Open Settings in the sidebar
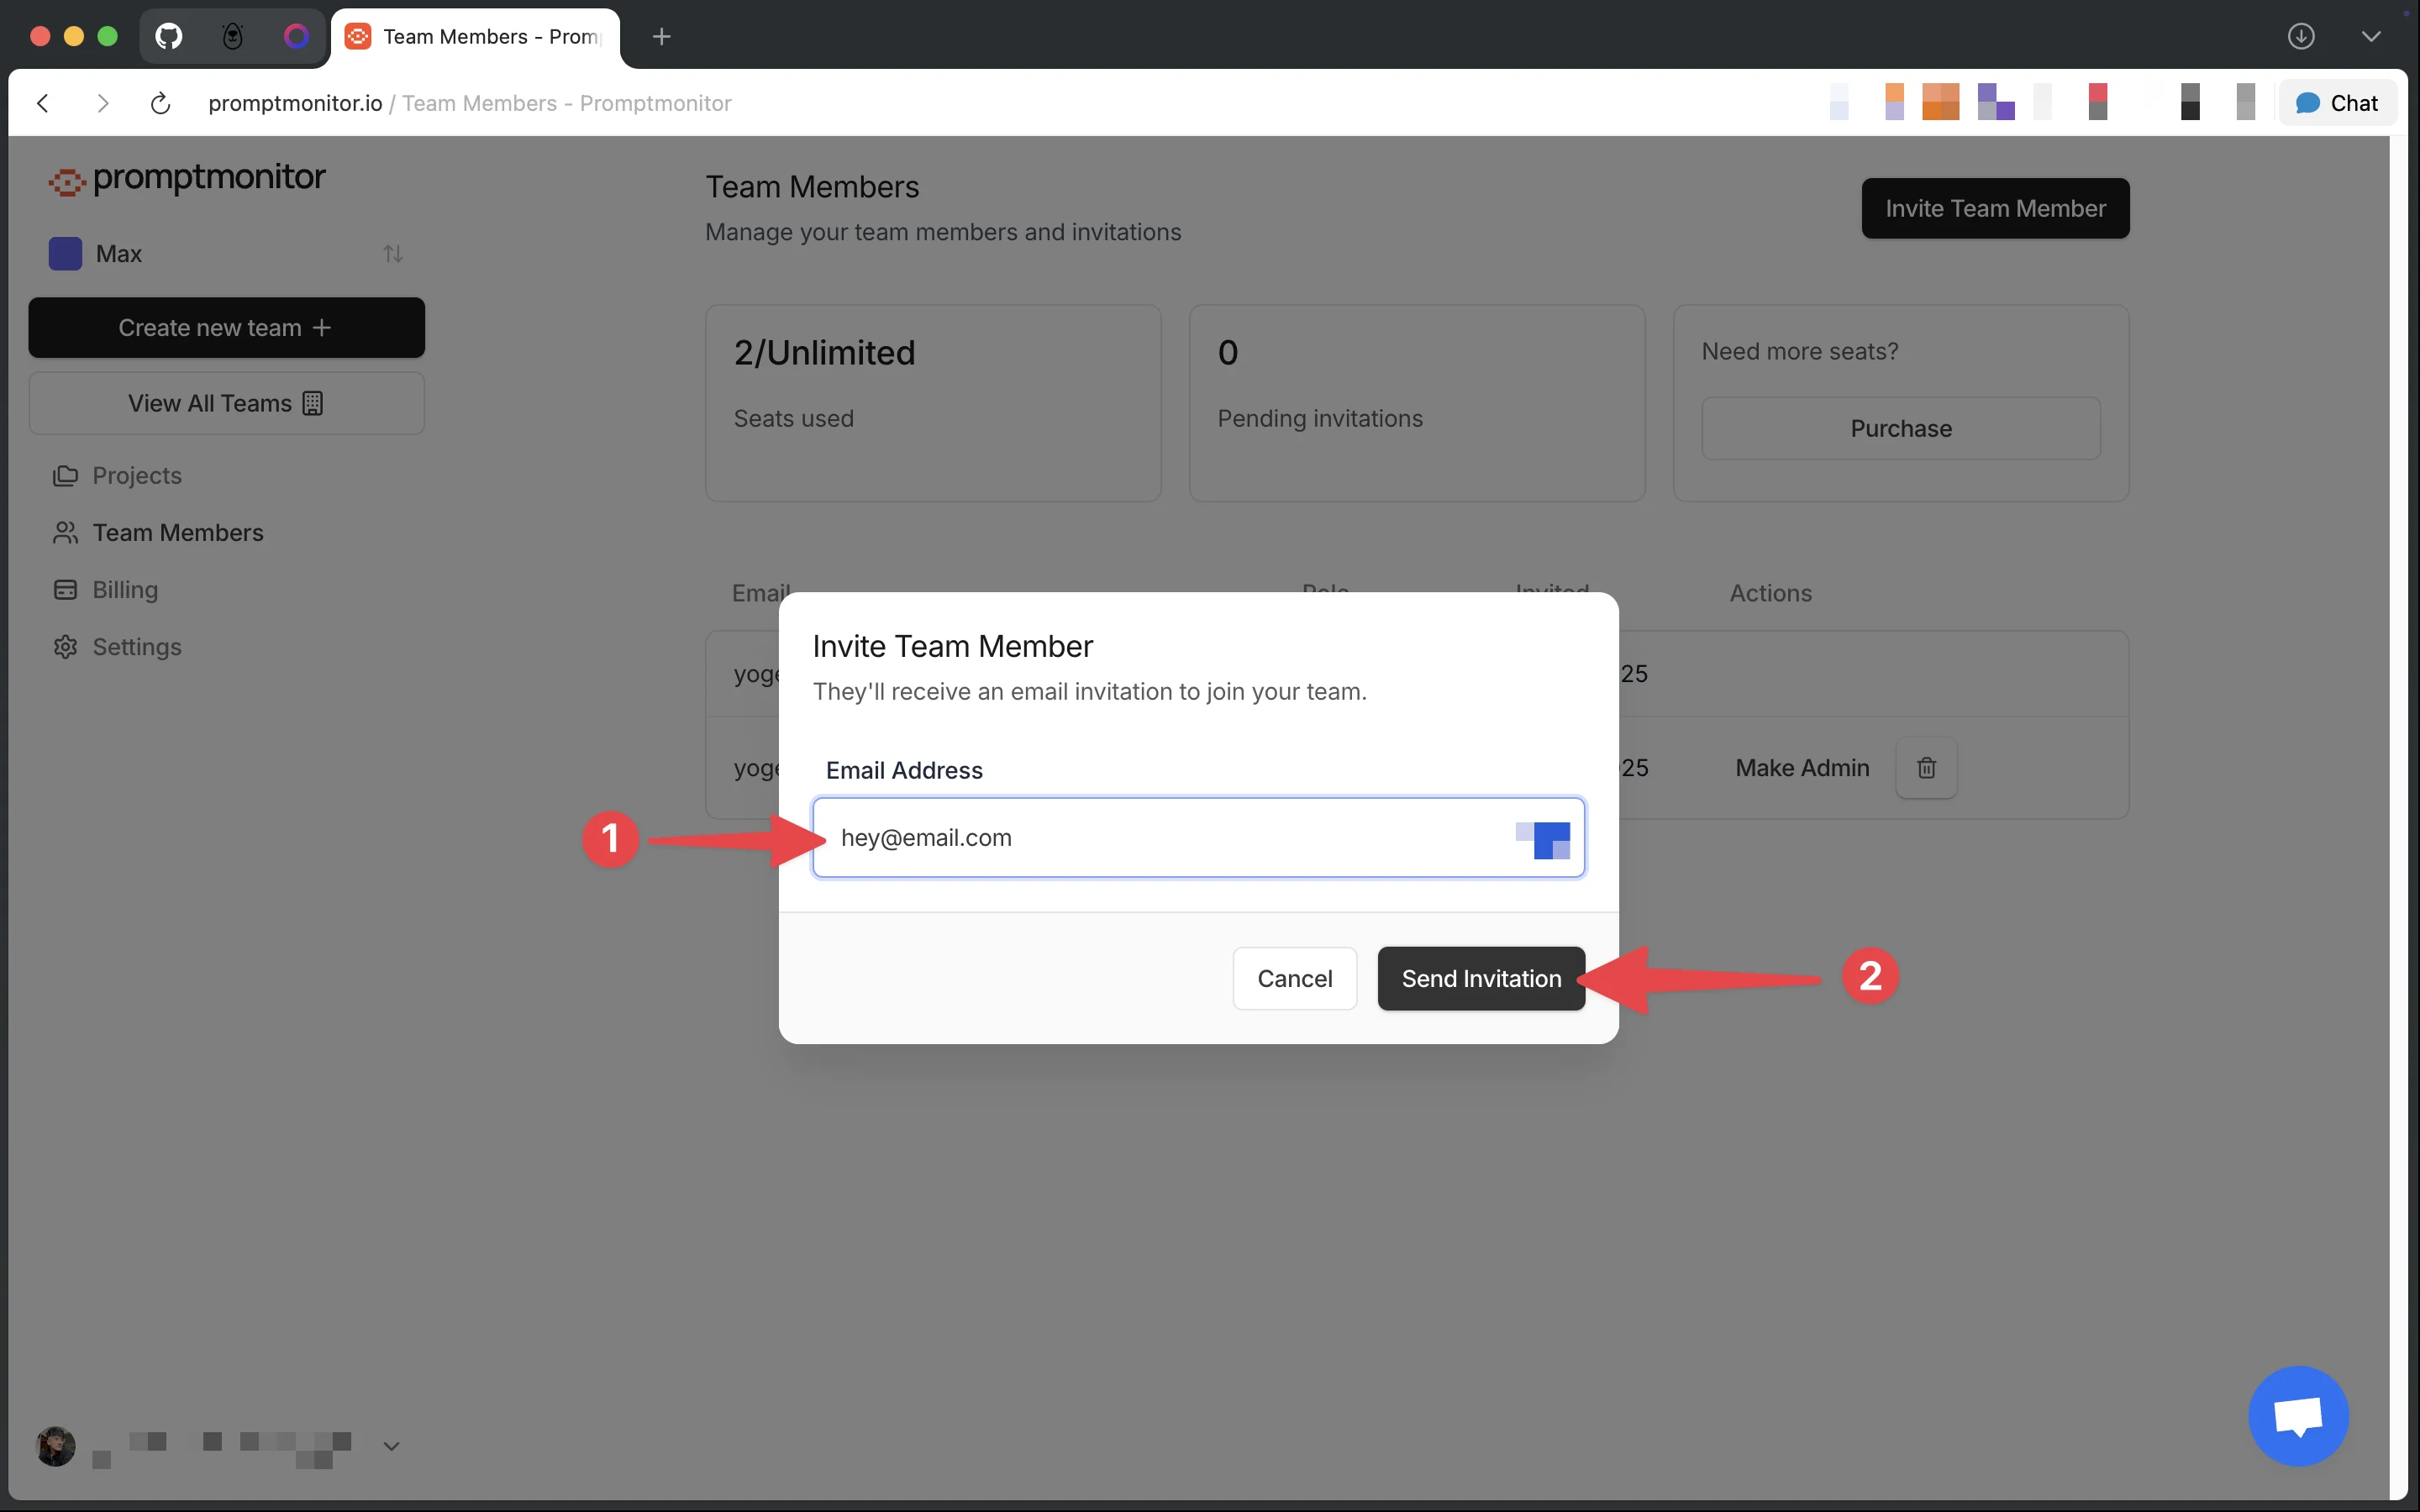The height and width of the screenshot is (1512, 2420). 137,647
